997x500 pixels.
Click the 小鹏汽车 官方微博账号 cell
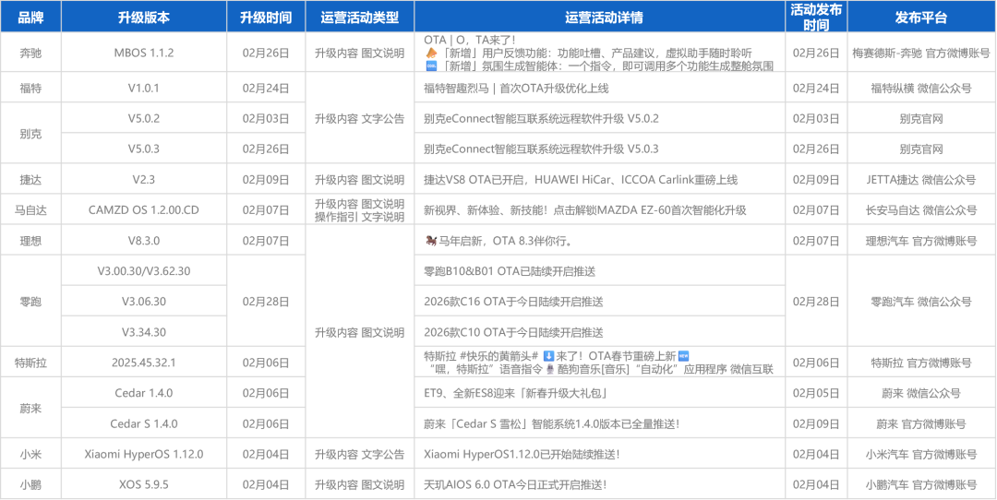tap(921, 484)
